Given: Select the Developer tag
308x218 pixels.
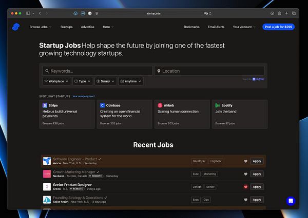Looking at the screenshot, I should (x=199, y=161).
